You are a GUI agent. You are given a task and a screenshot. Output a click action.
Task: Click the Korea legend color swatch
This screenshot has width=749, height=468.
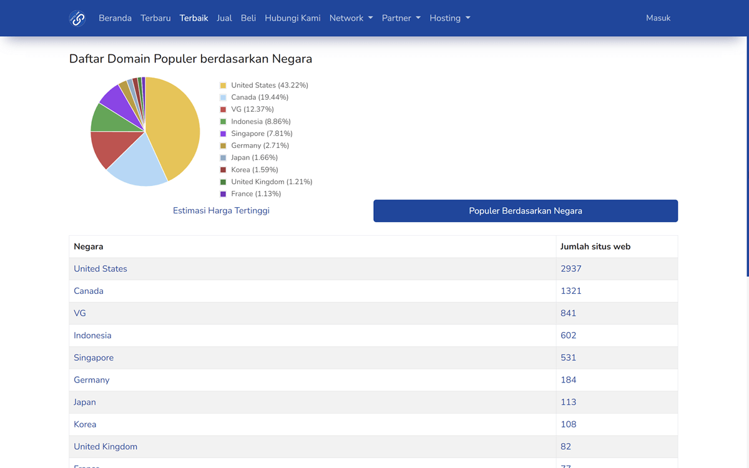pyautogui.click(x=222, y=169)
